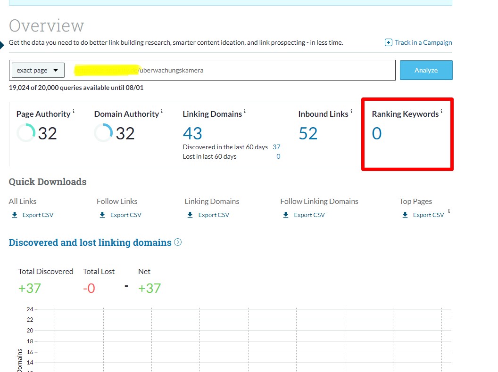The height and width of the screenshot is (372, 498).
Task: Export CSV for Follow Links
Action: click(126, 215)
